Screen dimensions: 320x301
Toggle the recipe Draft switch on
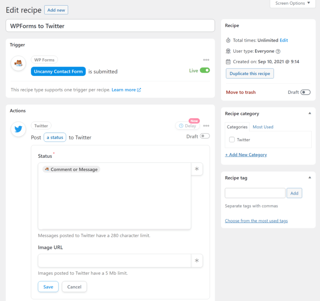305,92
